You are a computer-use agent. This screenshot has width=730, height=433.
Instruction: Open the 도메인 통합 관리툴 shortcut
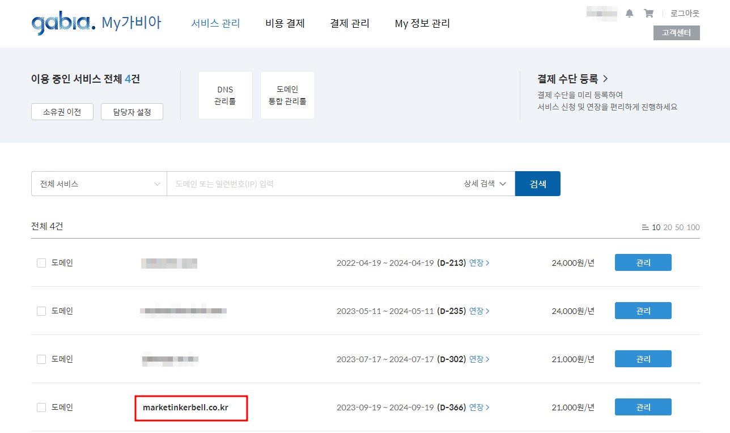tap(287, 95)
